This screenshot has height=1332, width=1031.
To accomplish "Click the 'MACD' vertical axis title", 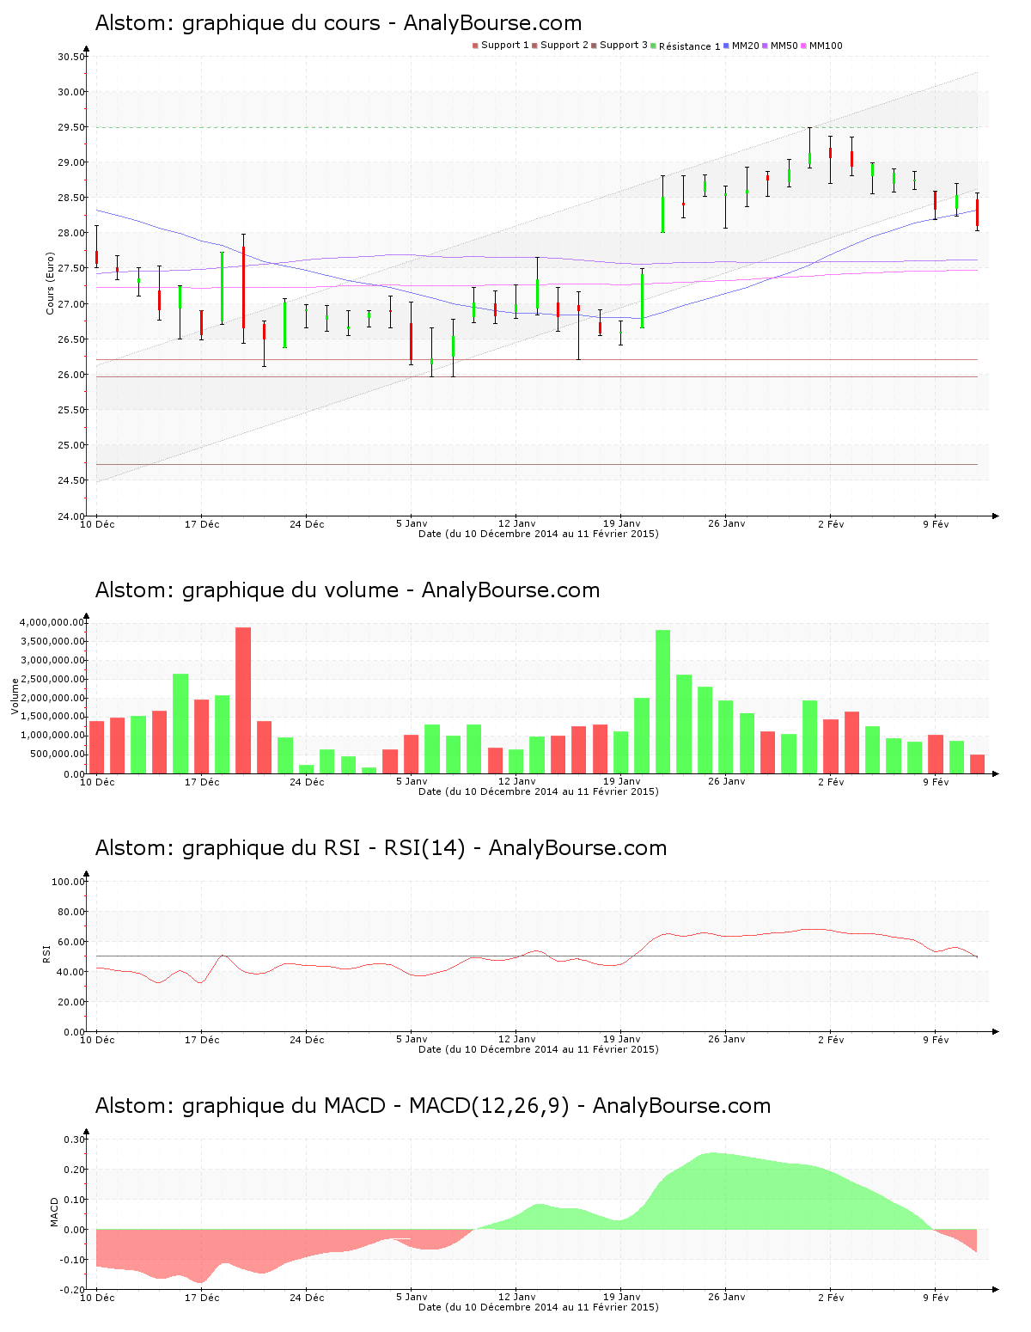I will [54, 1212].
